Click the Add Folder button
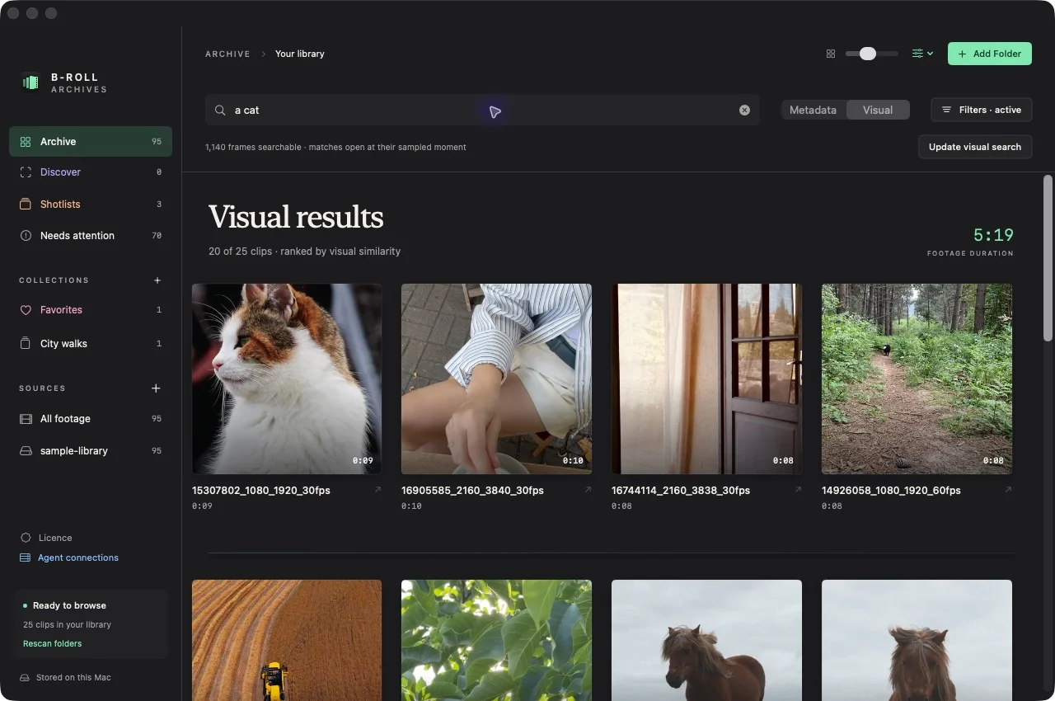1055x701 pixels. click(989, 54)
